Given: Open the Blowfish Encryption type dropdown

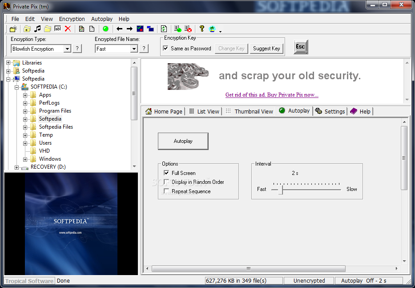Looking at the screenshot, I should pos(68,49).
